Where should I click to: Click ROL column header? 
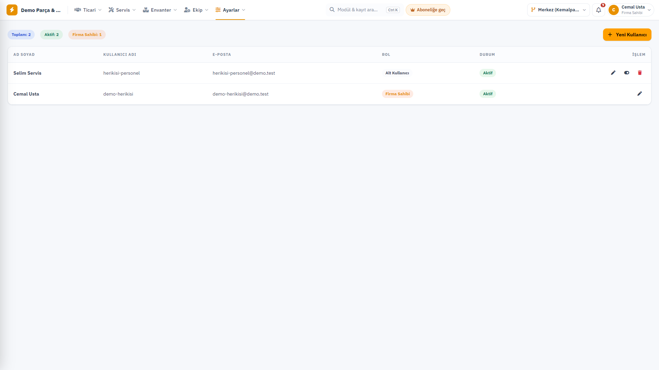tap(386, 54)
